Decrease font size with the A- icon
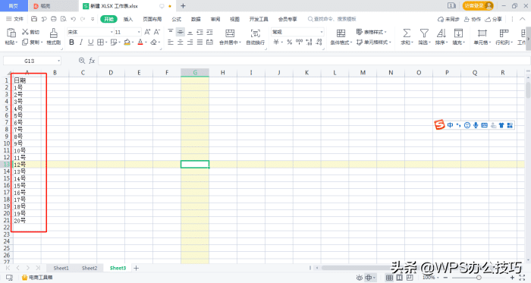Screen dimensions: 531x283 (x=157, y=32)
